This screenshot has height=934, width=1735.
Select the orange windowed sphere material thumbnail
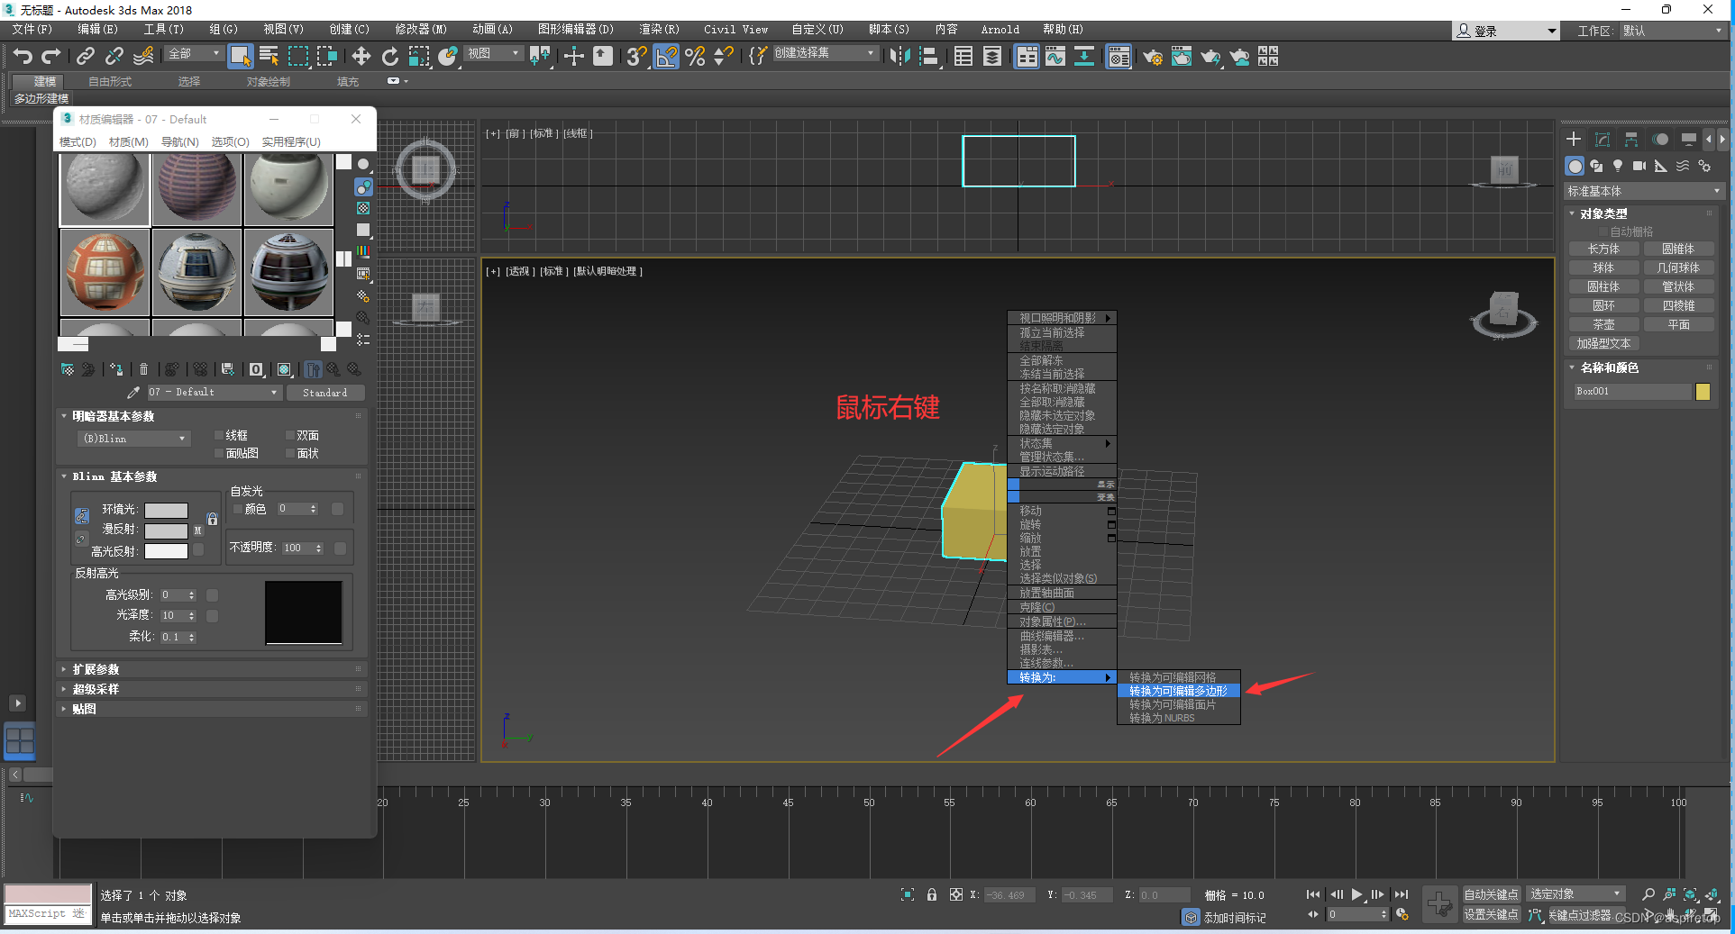click(x=104, y=272)
